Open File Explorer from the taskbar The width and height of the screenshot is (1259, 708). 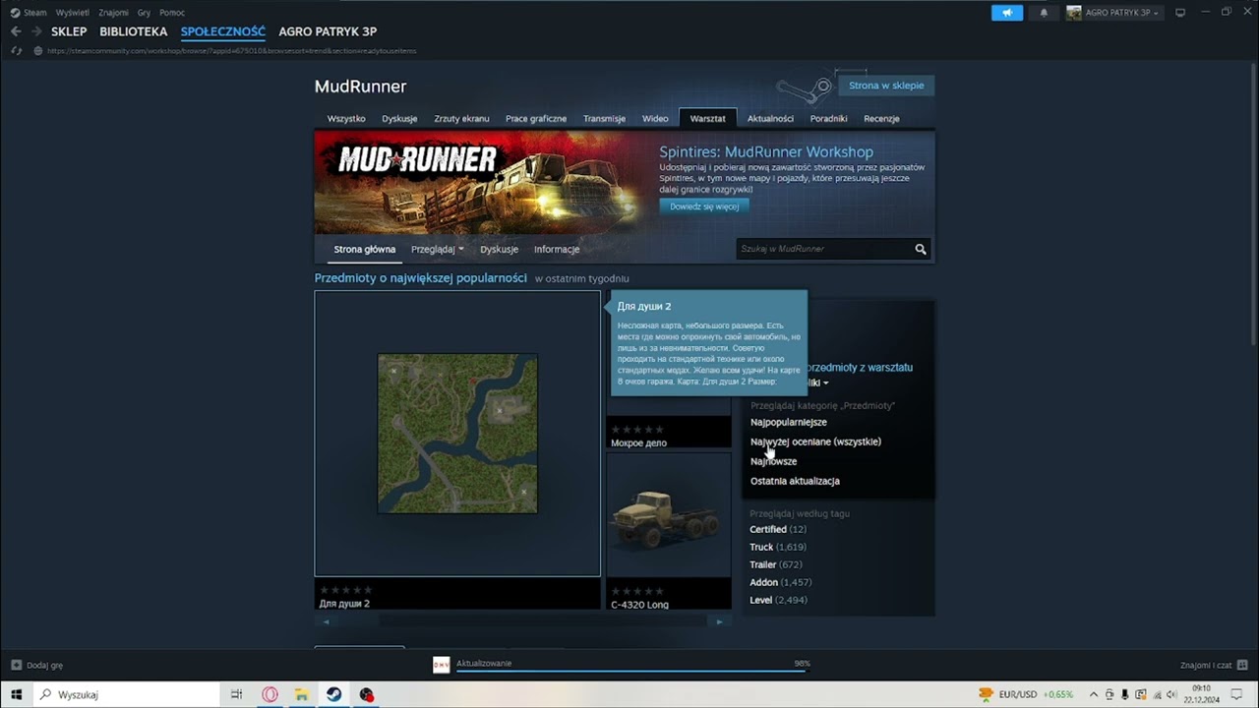pos(302,694)
